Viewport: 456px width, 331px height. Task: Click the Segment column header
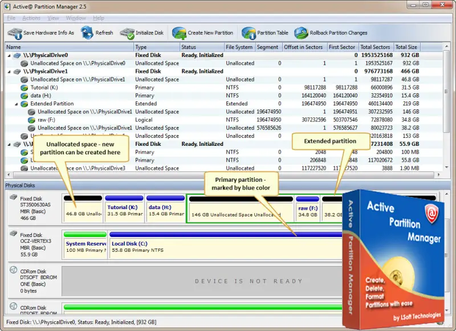pos(267,47)
